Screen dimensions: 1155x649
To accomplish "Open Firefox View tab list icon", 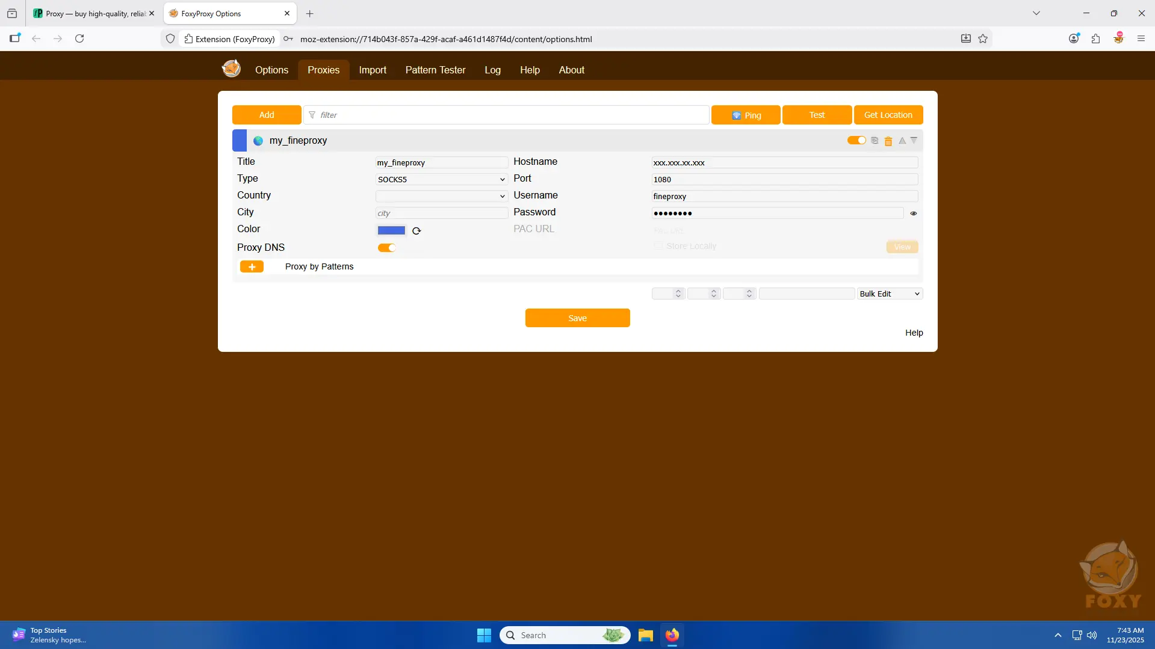I will [x=12, y=13].
